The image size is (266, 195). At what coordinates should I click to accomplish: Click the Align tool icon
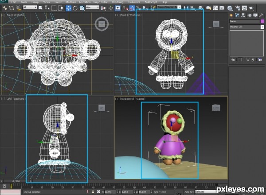(192, 8)
